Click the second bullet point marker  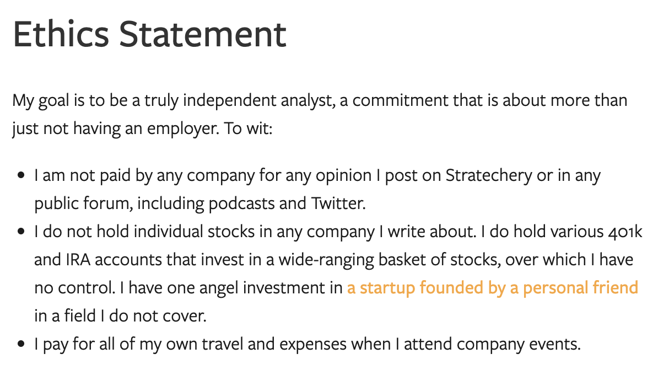pyautogui.click(x=21, y=232)
